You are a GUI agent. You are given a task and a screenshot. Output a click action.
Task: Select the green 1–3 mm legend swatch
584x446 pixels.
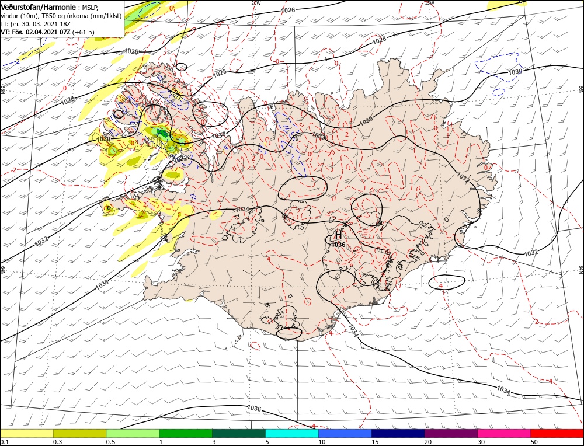coord(186,433)
